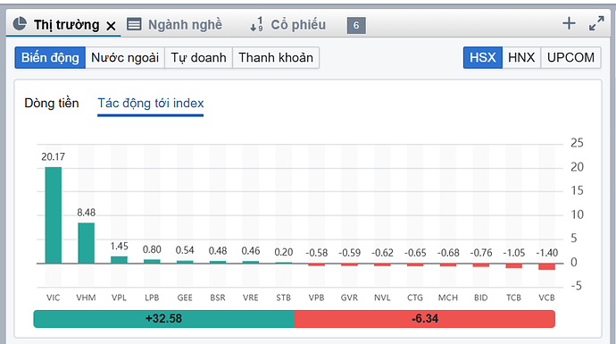Switch to Cổ phiếu tab
Screen dimensions: 616x344
(298, 24)
